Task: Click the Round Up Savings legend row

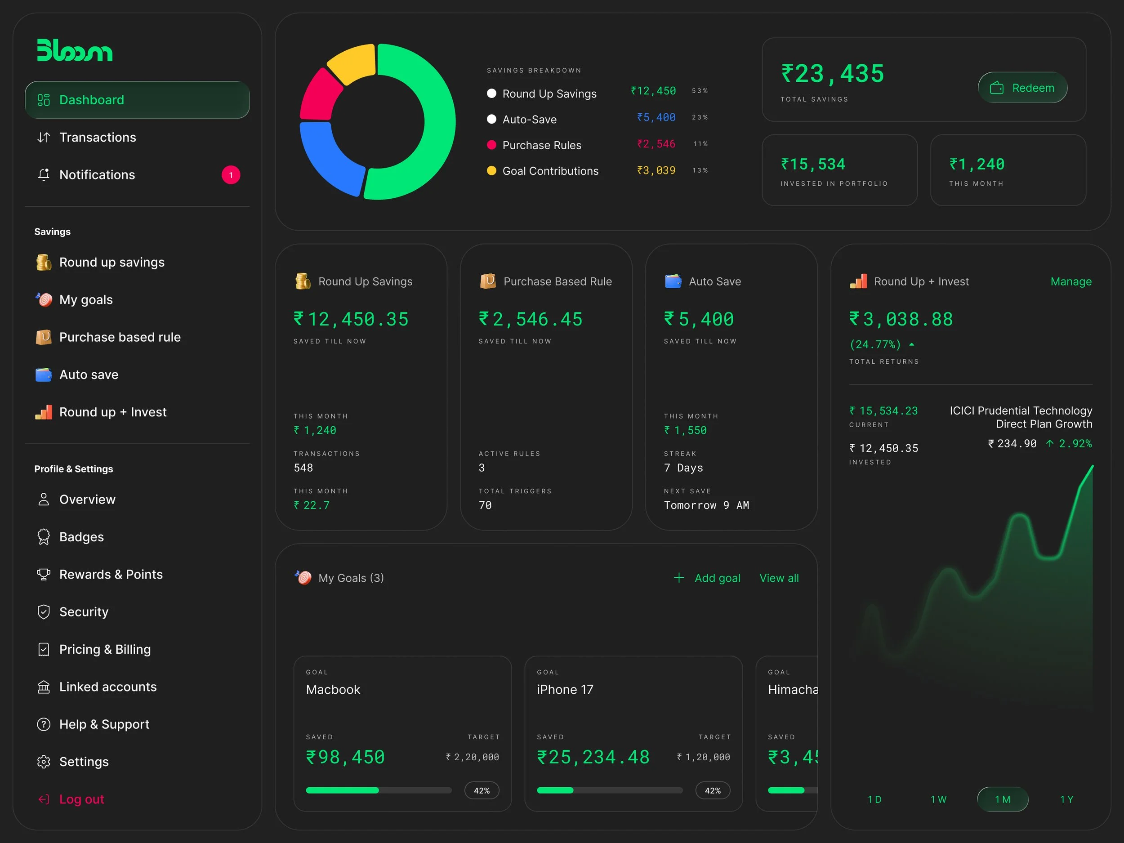Action: 598,94
